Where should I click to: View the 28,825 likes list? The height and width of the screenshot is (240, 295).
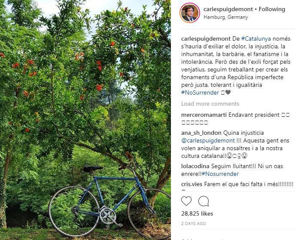197,214
